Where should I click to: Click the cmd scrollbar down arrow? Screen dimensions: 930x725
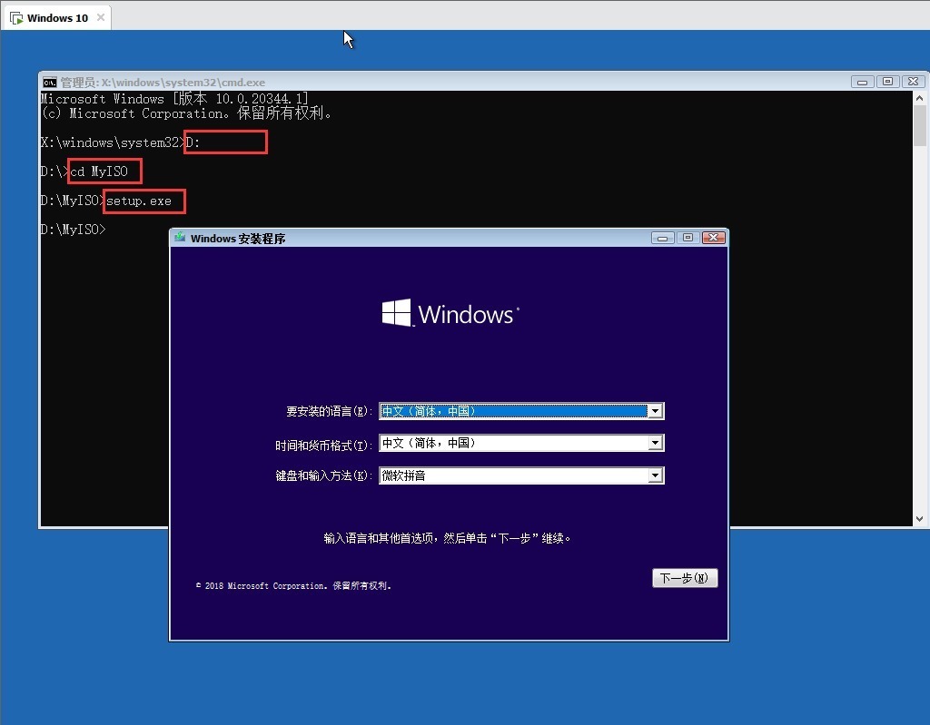click(x=919, y=519)
